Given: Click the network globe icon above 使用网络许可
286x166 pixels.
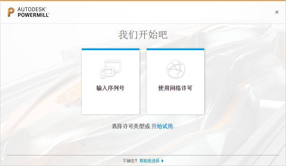Looking at the screenshot, I should 176,69.
